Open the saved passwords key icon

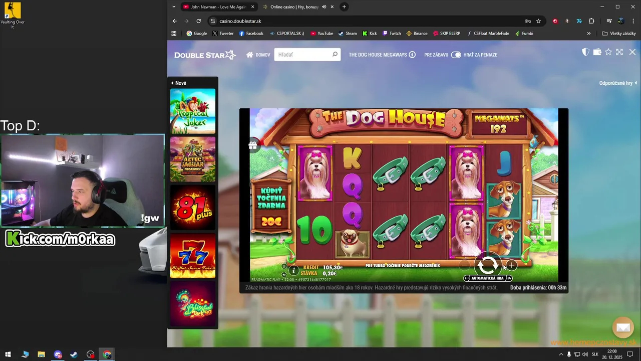(x=527, y=21)
